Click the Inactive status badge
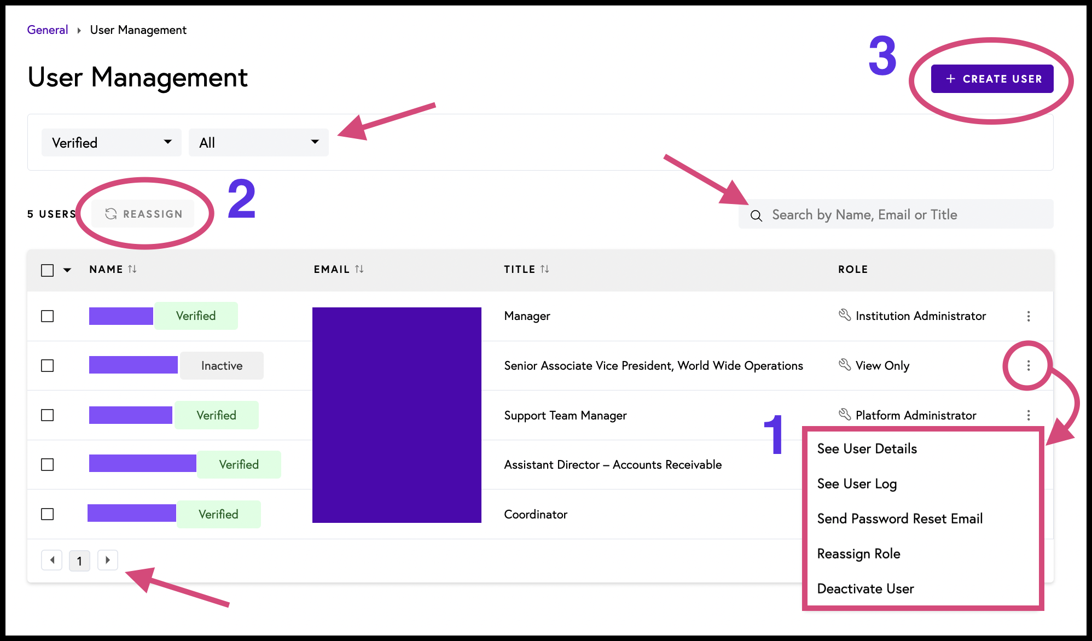 (222, 365)
